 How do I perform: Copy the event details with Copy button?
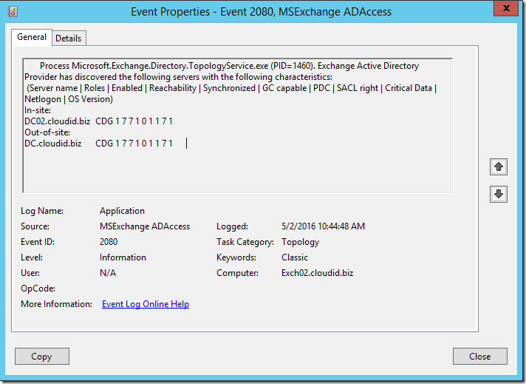42,357
